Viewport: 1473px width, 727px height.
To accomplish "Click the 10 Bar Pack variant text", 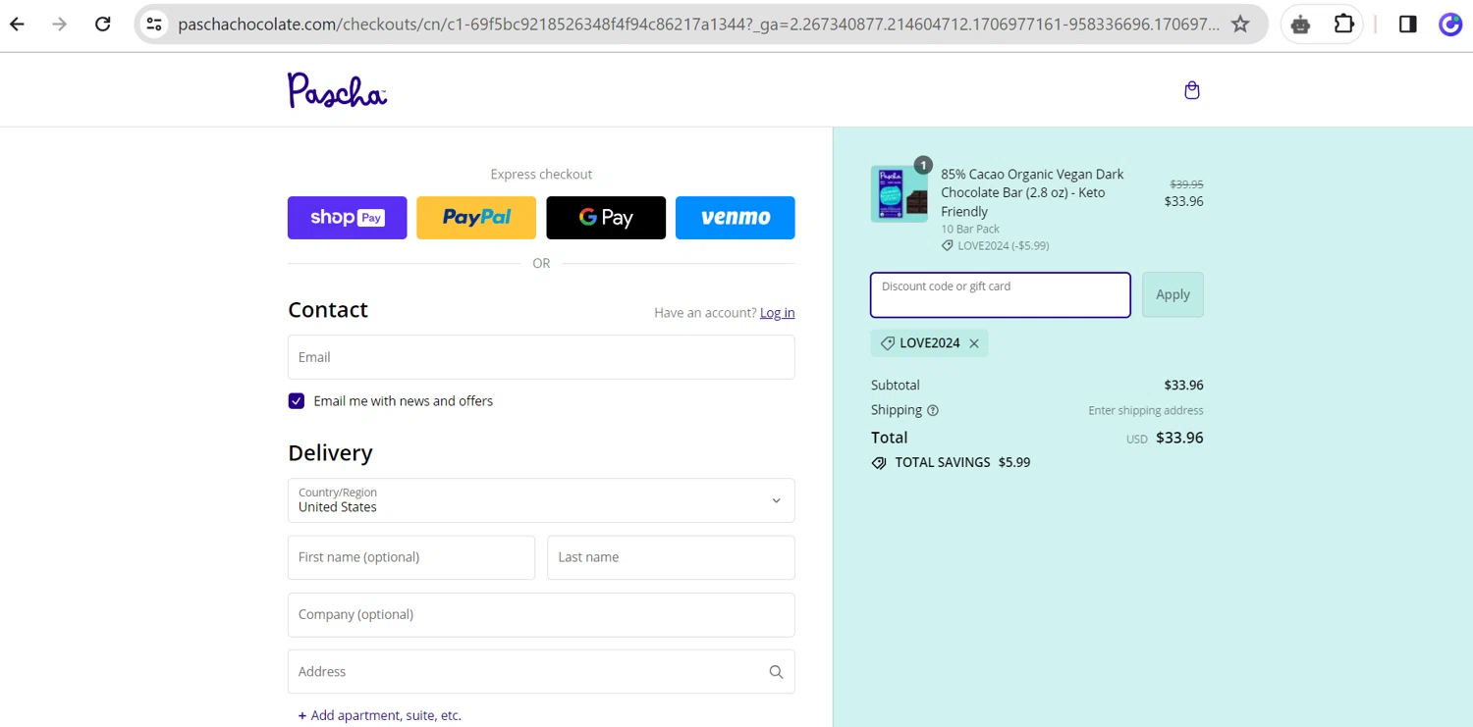I will (x=970, y=229).
